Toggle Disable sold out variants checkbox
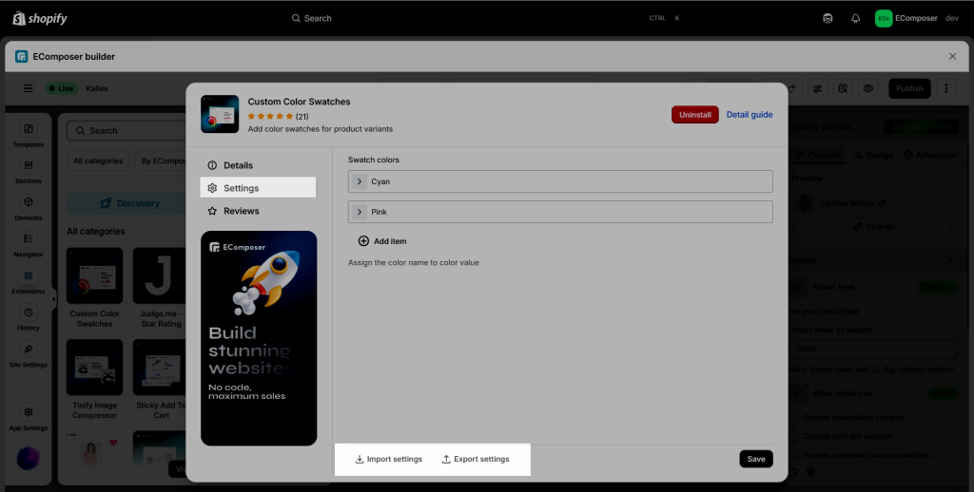974x492 pixels. click(x=795, y=436)
